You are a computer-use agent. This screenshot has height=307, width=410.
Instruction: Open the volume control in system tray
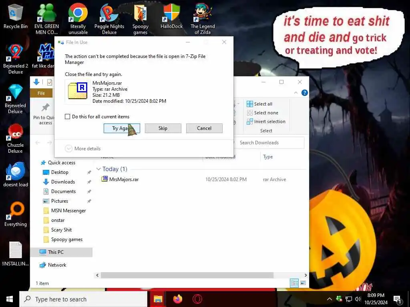tap(358, 299)
